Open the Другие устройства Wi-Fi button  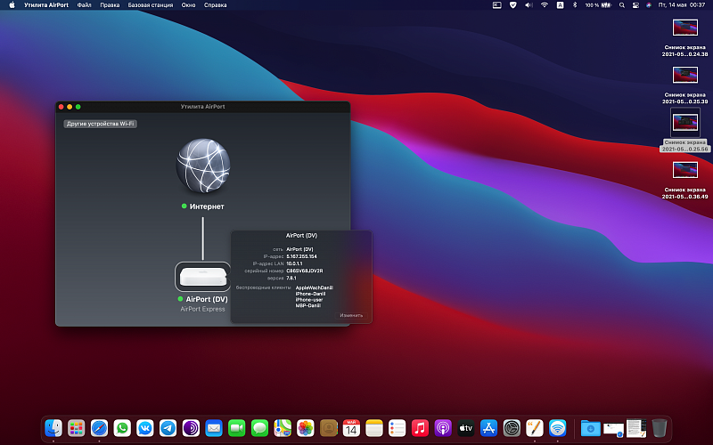100,124
